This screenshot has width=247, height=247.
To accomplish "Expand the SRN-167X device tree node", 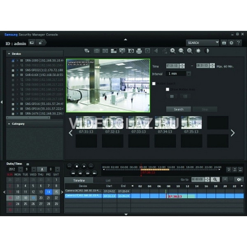I will 17,114.
